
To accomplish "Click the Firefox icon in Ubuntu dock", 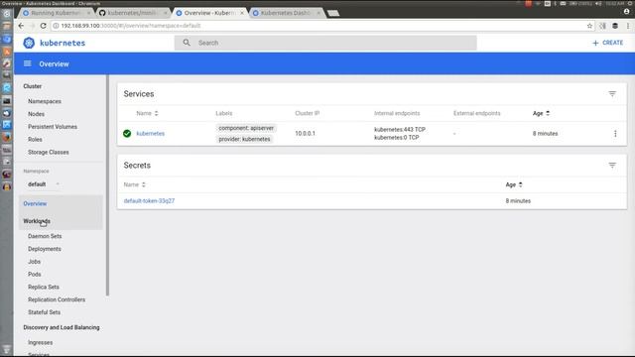I will coord(7,137).
